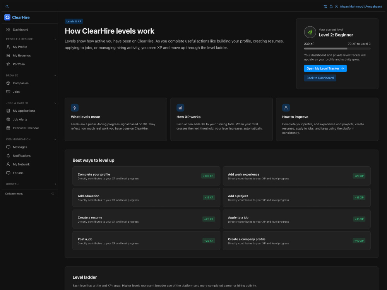Click the +100 XP badge
This screenshot has width=387, height=290.
[208, 176]
